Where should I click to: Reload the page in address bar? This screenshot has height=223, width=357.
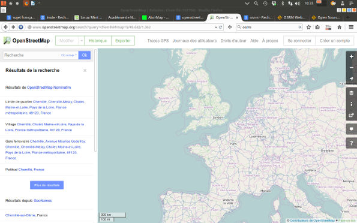click(x=220, y=27)
